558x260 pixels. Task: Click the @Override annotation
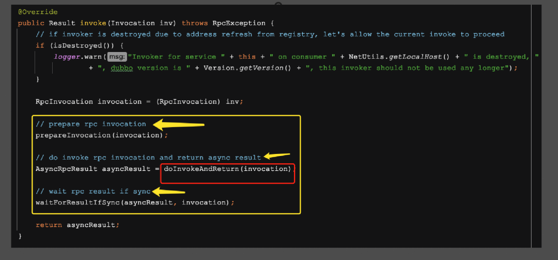click(38, 12)
